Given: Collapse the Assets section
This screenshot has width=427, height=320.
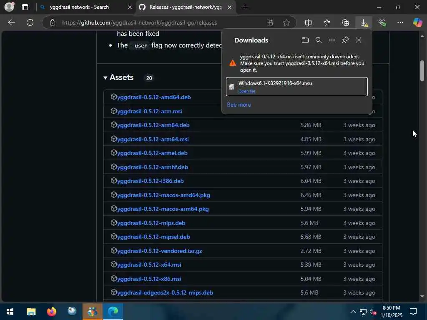Looking at the screenshot, I should point(118,77).
